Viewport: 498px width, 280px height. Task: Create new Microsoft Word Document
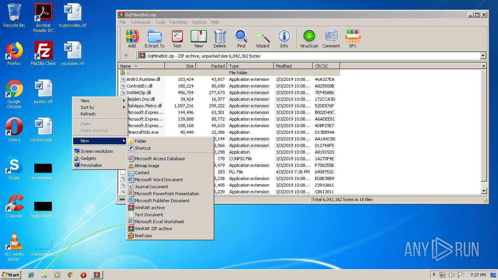tap(170, 180)
